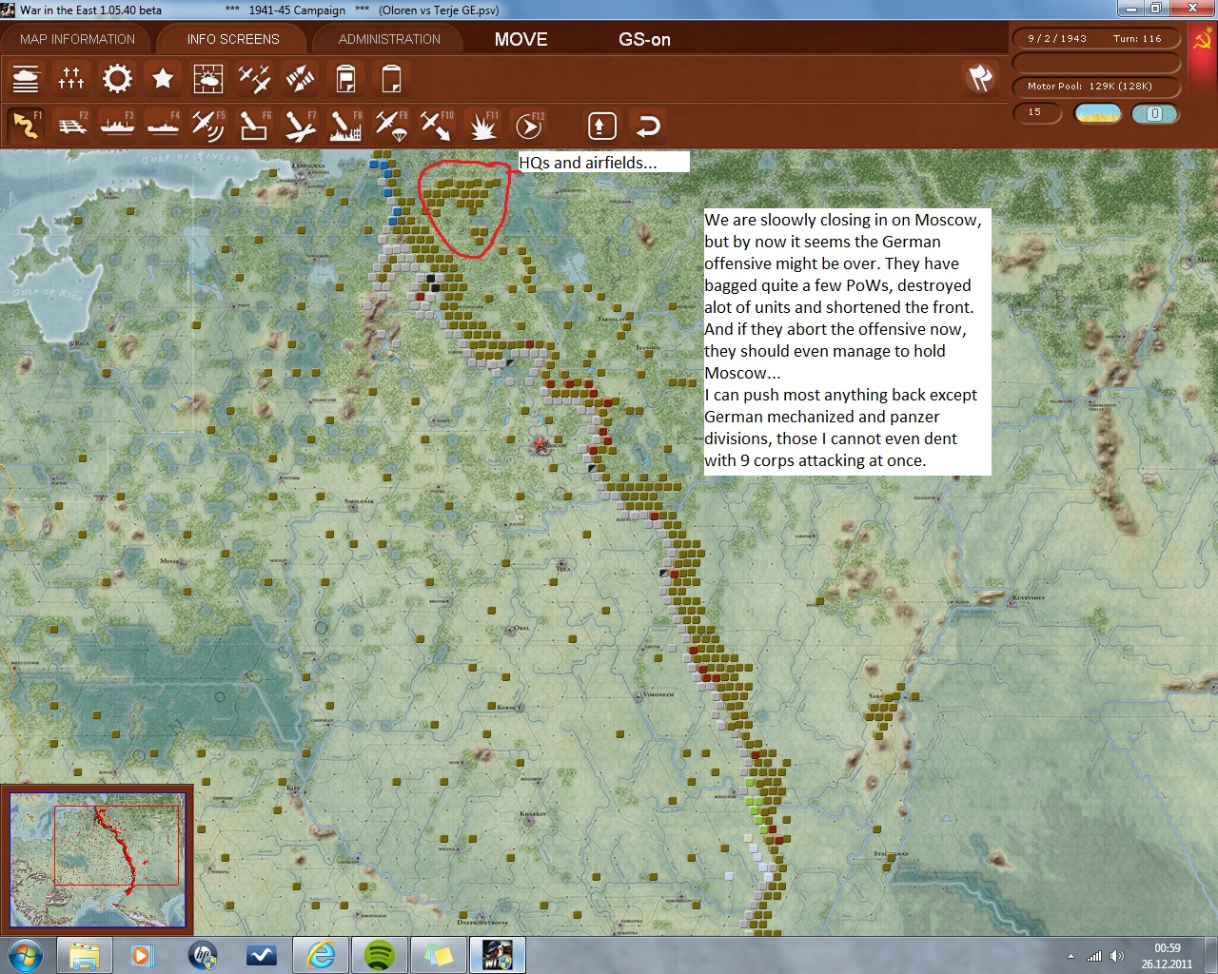Screen dimensions: 1218x974
Task: Click the Moscow red star on map
Action: pos(540,444)
